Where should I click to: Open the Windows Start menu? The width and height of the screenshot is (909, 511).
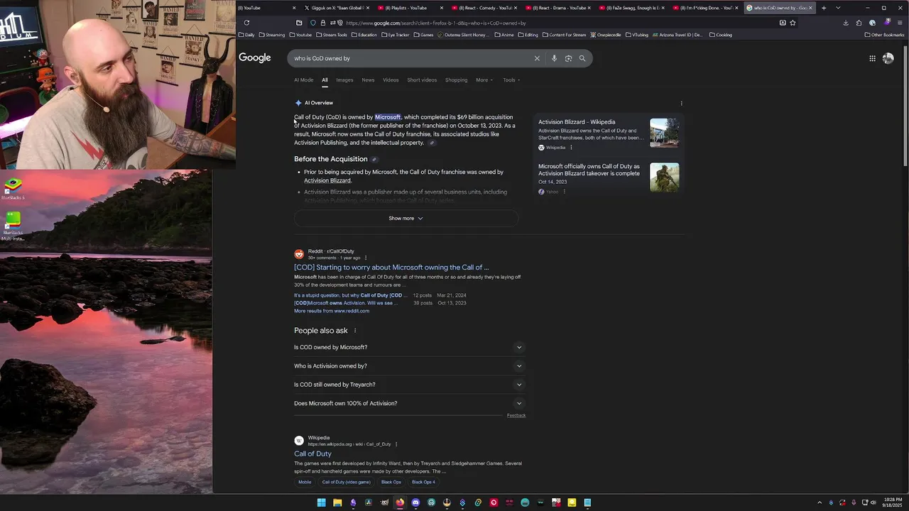[321, 502]
